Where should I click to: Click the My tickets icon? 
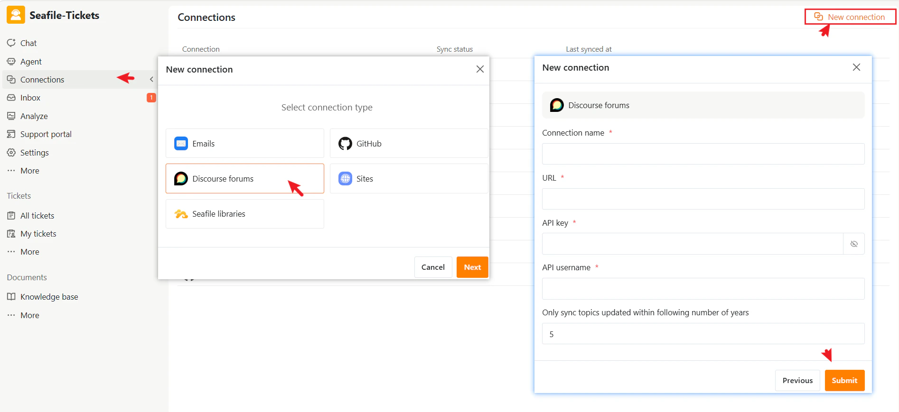[11, 234]
